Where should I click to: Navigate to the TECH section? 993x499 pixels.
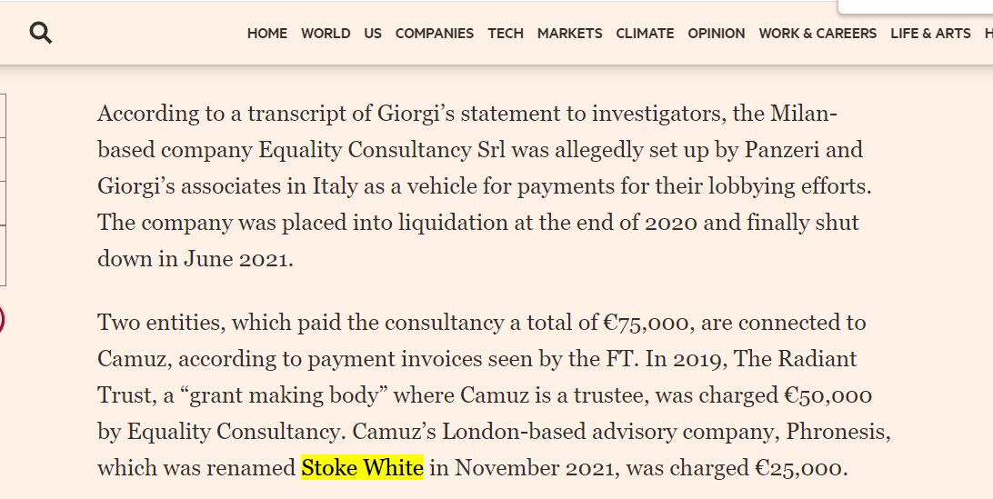click(506, 34)
